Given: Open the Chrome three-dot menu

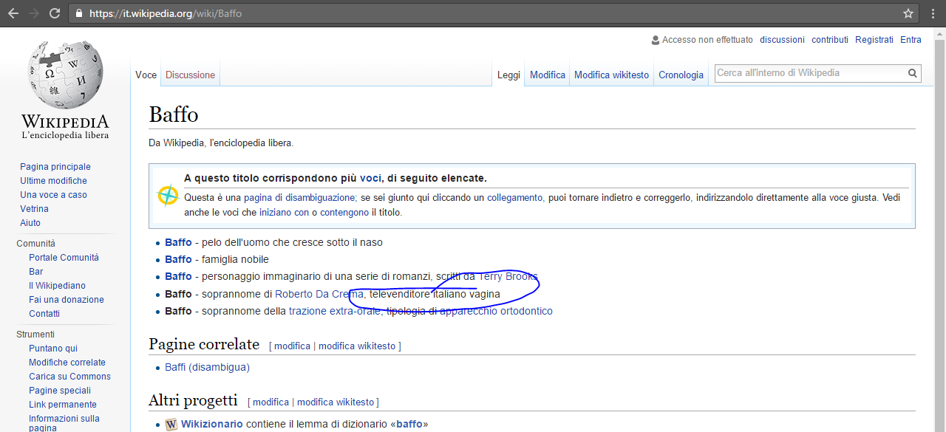Looking at the screenshot, I should coord(933,13).
